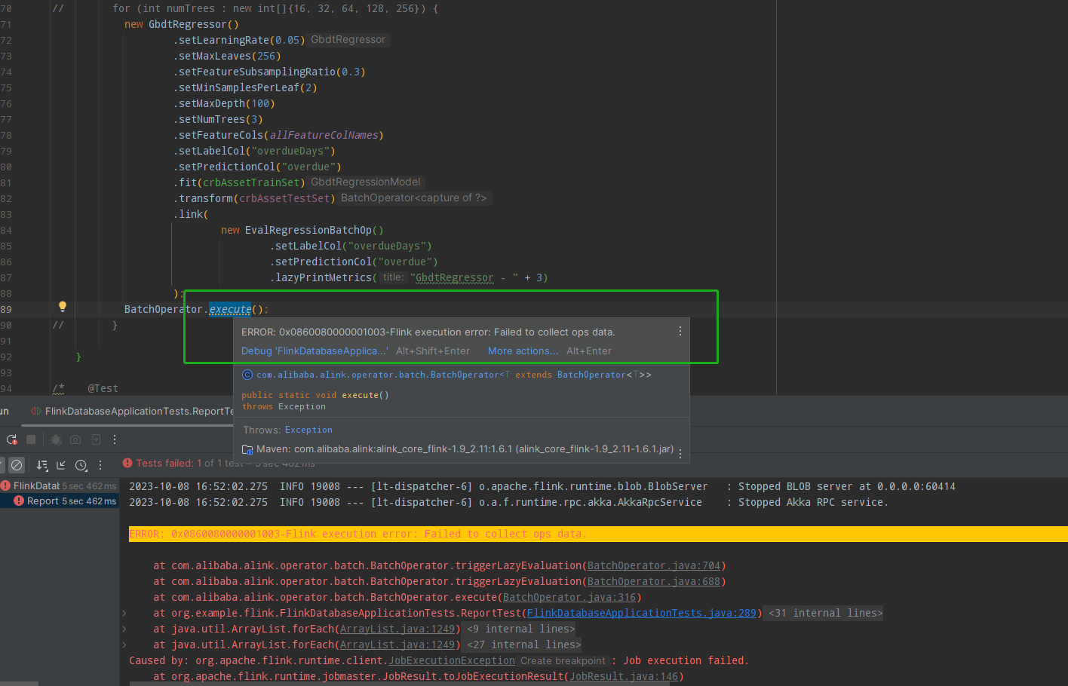The image size is (1068, 686).
Task: Click the GbdtRegressor inlay hint
Action: tap(348, 39)
